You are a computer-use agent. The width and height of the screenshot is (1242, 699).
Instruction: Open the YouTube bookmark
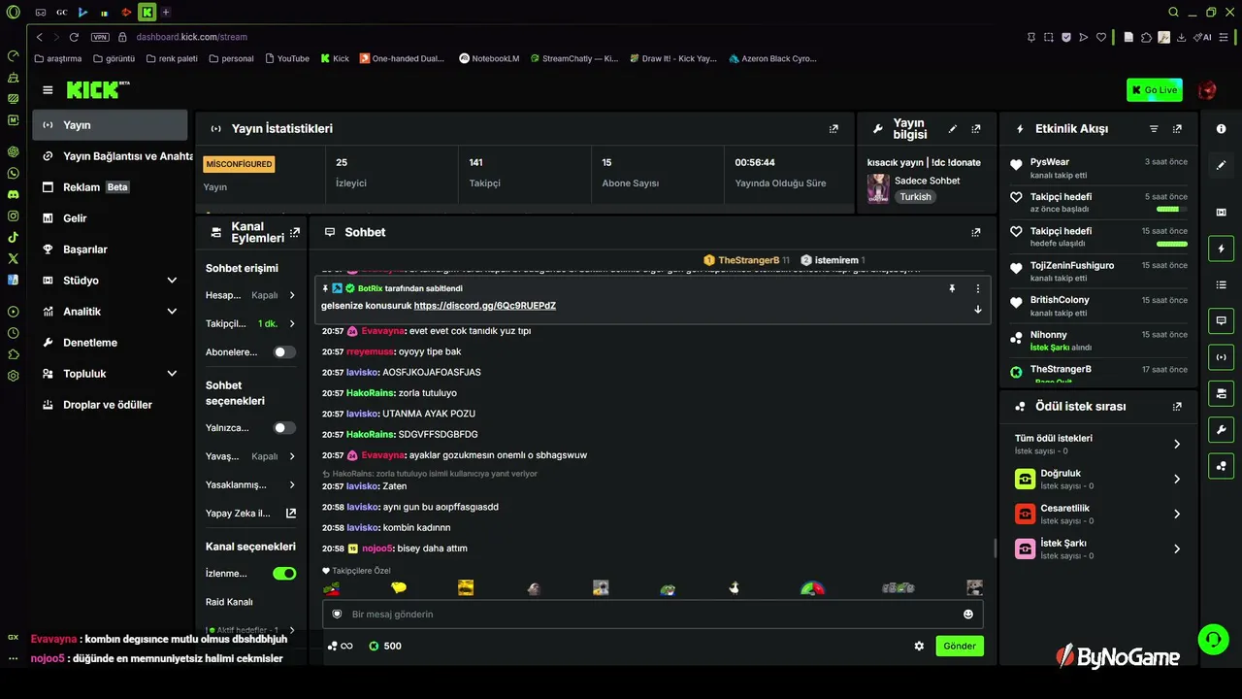[286, 58]
